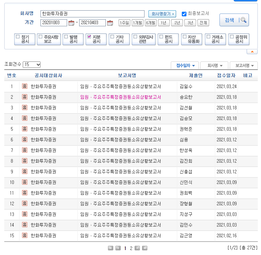Set period to 1년
The image size is (261, 255).
164,23
